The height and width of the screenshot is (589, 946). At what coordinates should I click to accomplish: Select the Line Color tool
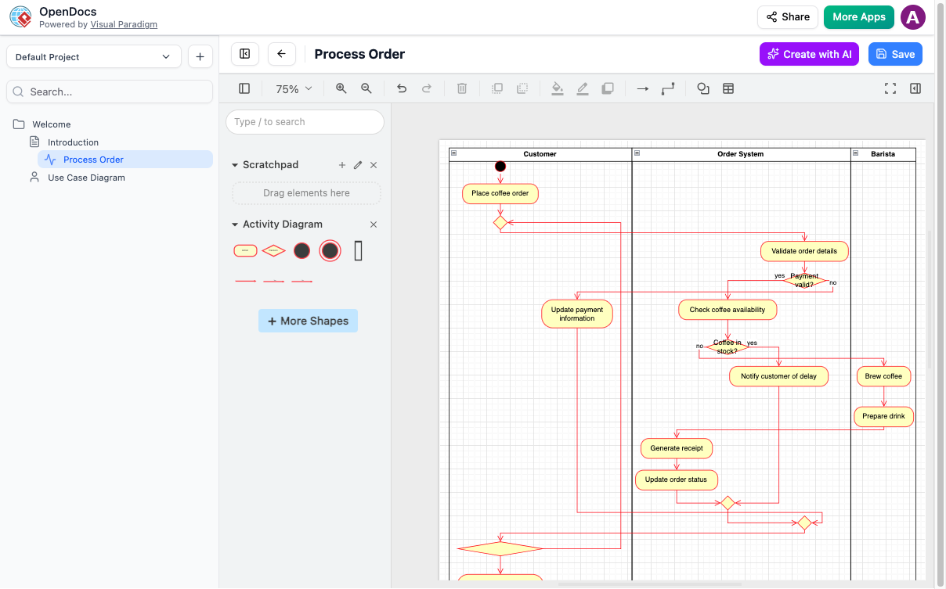click(x=582, y=88)
